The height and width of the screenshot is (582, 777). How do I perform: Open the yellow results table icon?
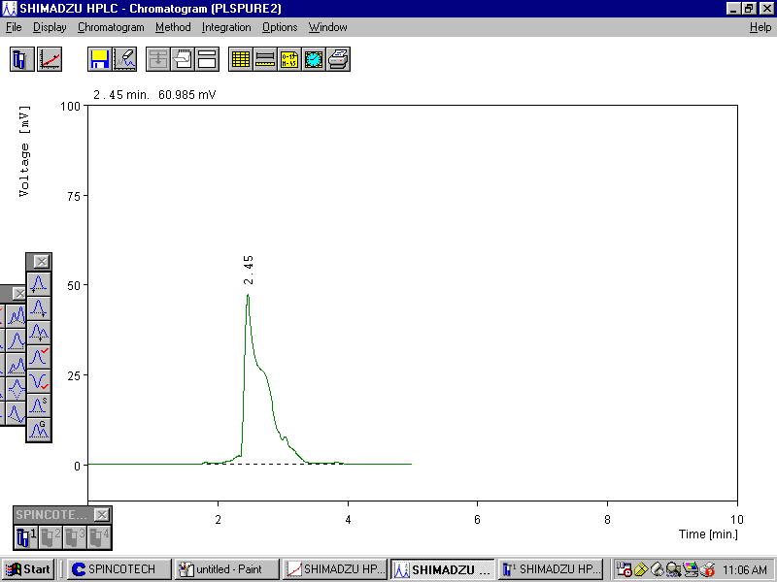click(x=241, y=59)
